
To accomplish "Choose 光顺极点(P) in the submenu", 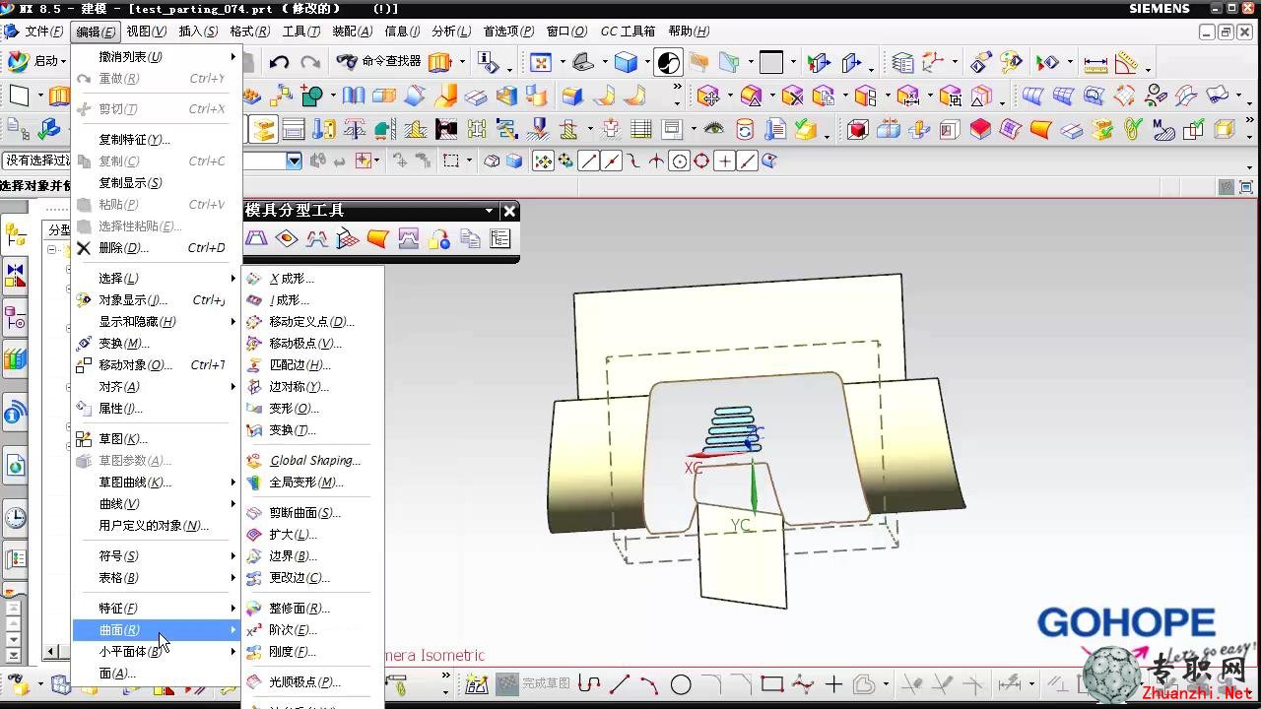I will coord(313,682).
